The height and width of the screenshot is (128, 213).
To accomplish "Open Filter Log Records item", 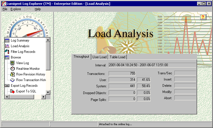I will 23,52.
